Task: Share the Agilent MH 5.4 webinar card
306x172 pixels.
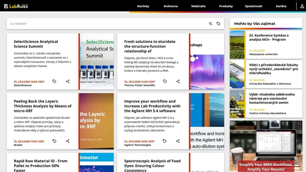Action: (x=178, y=141)
